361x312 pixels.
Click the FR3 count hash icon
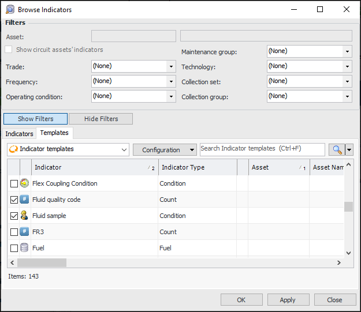tap(24, 232)
